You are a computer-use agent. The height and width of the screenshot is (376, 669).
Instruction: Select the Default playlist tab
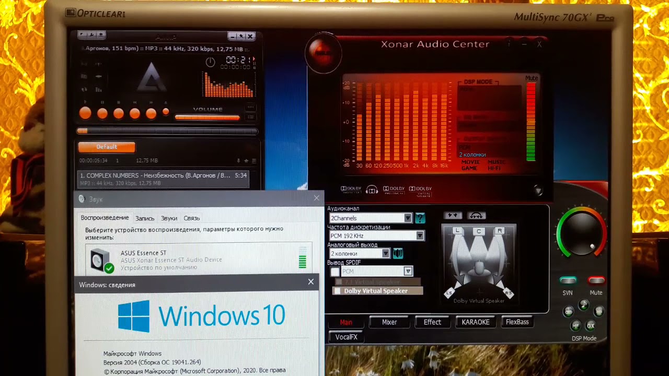[107, 147]
